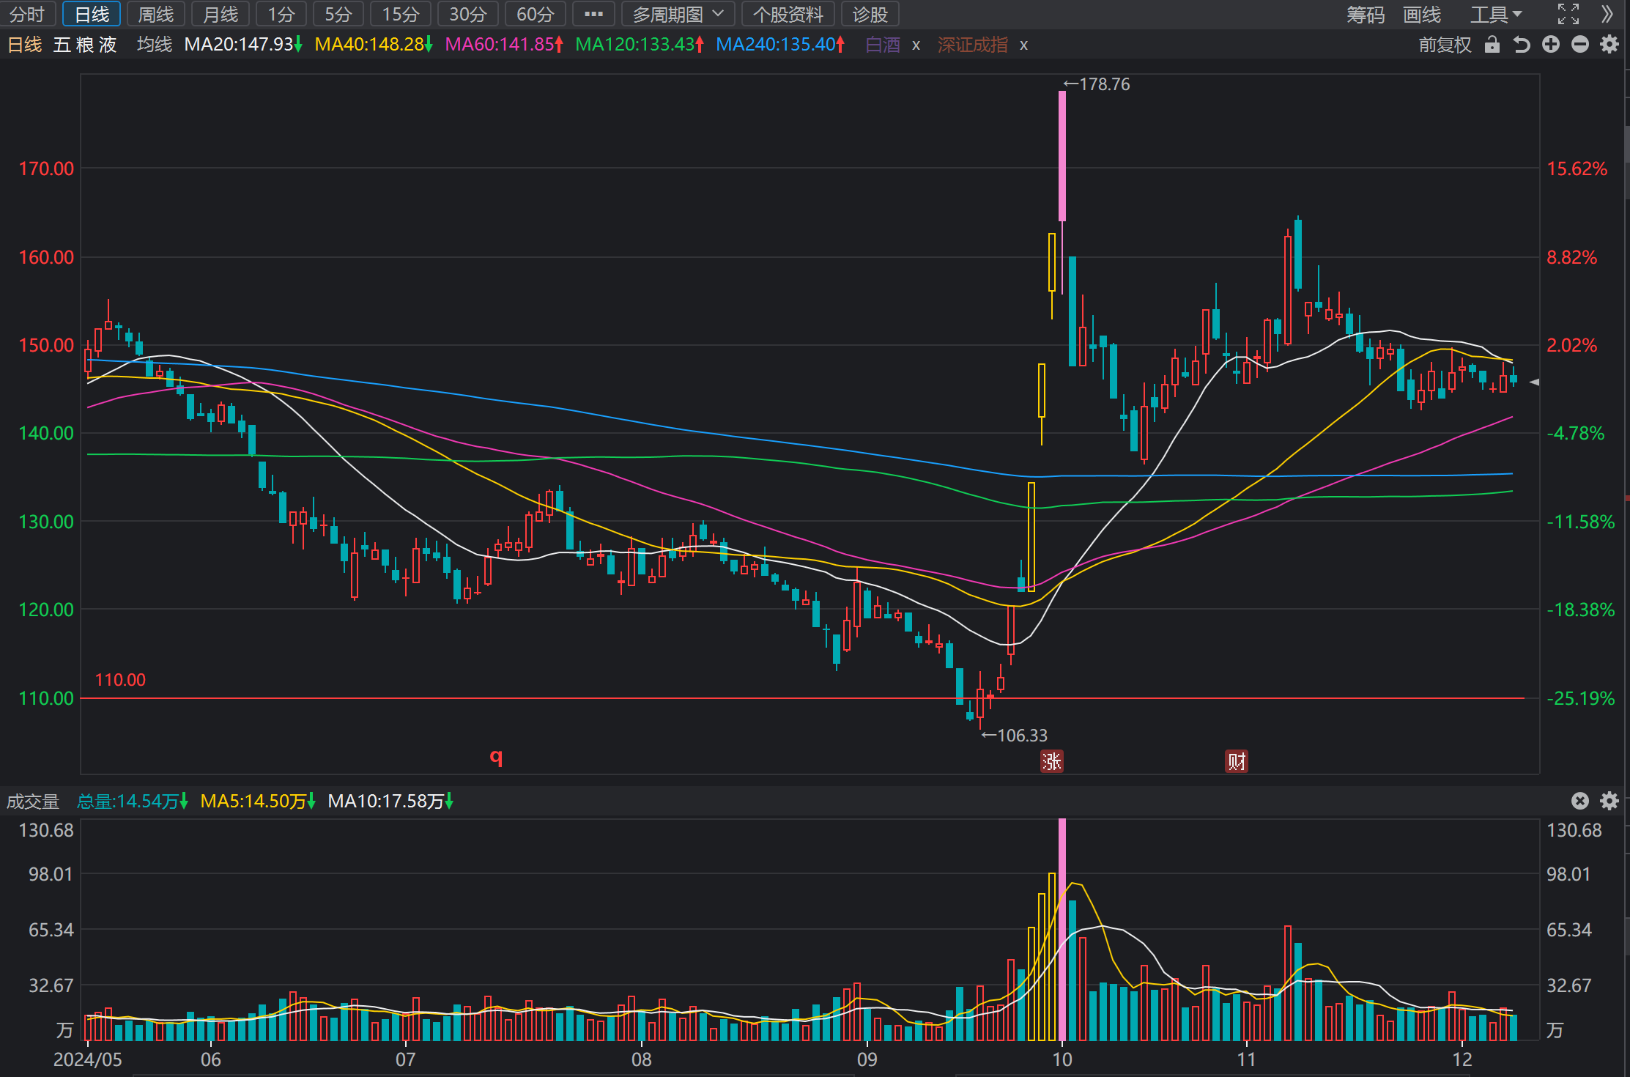1630x1077 pixels.
Task: Click the 总量:14.54万 volume value
Action: coord(132,801)
